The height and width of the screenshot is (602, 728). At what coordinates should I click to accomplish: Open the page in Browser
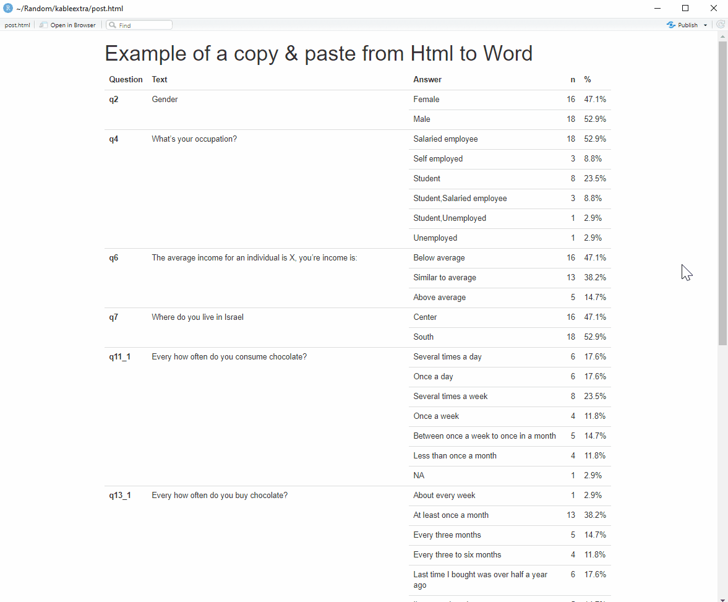68,25
